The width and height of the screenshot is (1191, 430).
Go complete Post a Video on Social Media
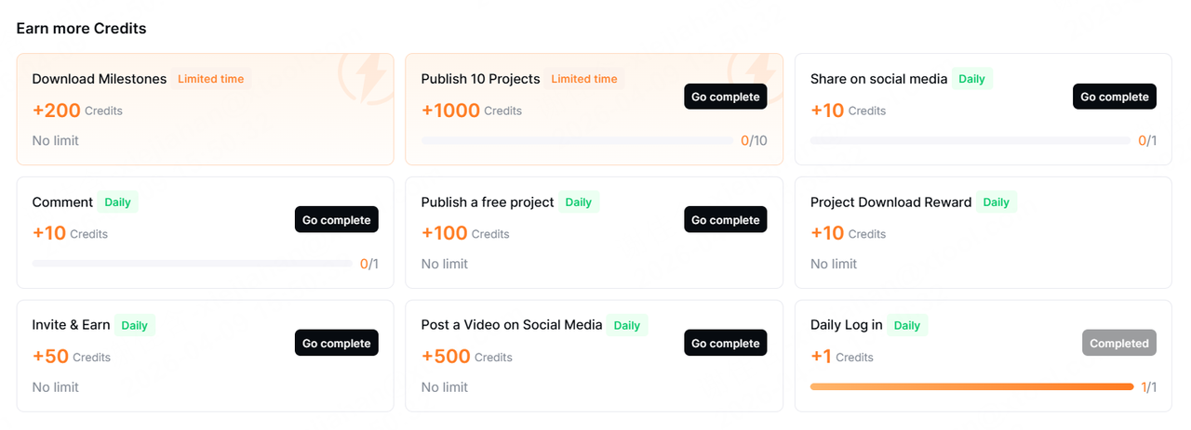click(x=726, y=344)
